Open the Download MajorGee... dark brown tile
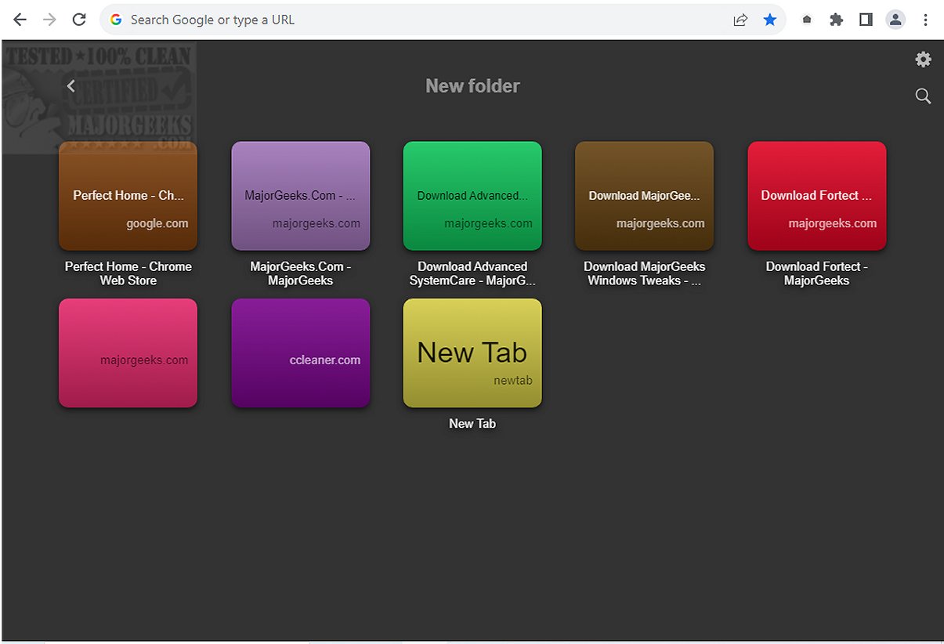 tap(645, 196)
